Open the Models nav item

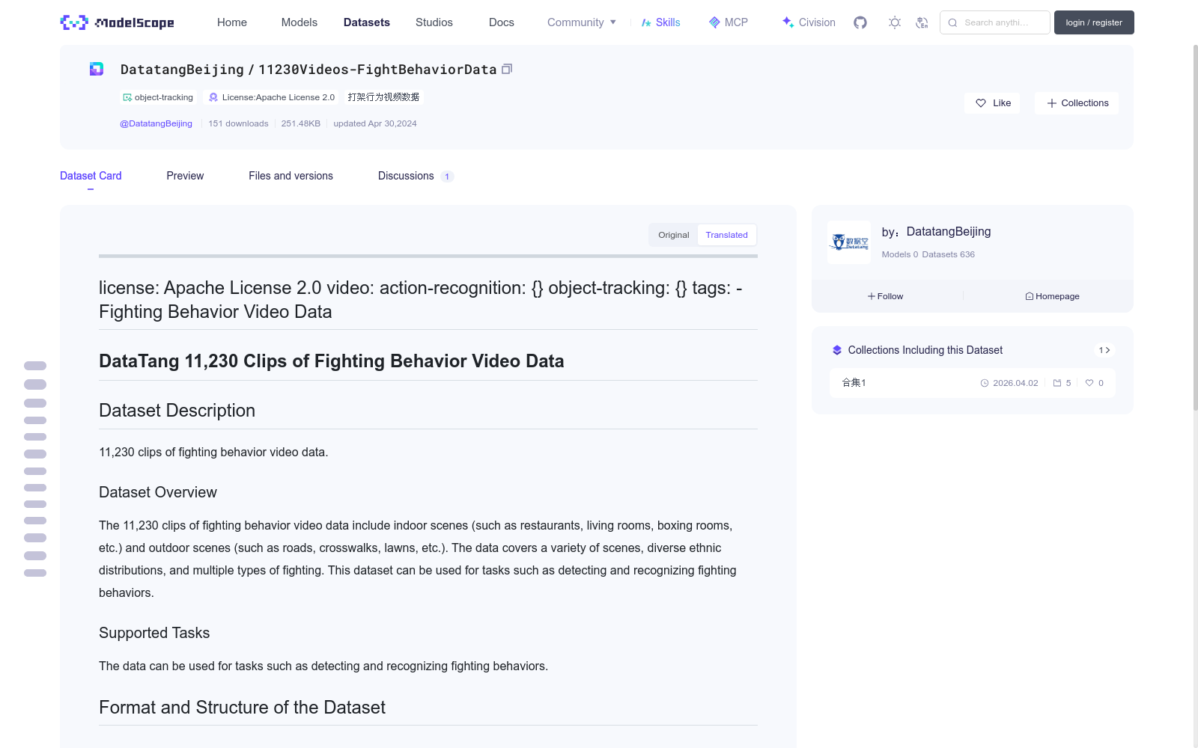click(x=299, y=22)
